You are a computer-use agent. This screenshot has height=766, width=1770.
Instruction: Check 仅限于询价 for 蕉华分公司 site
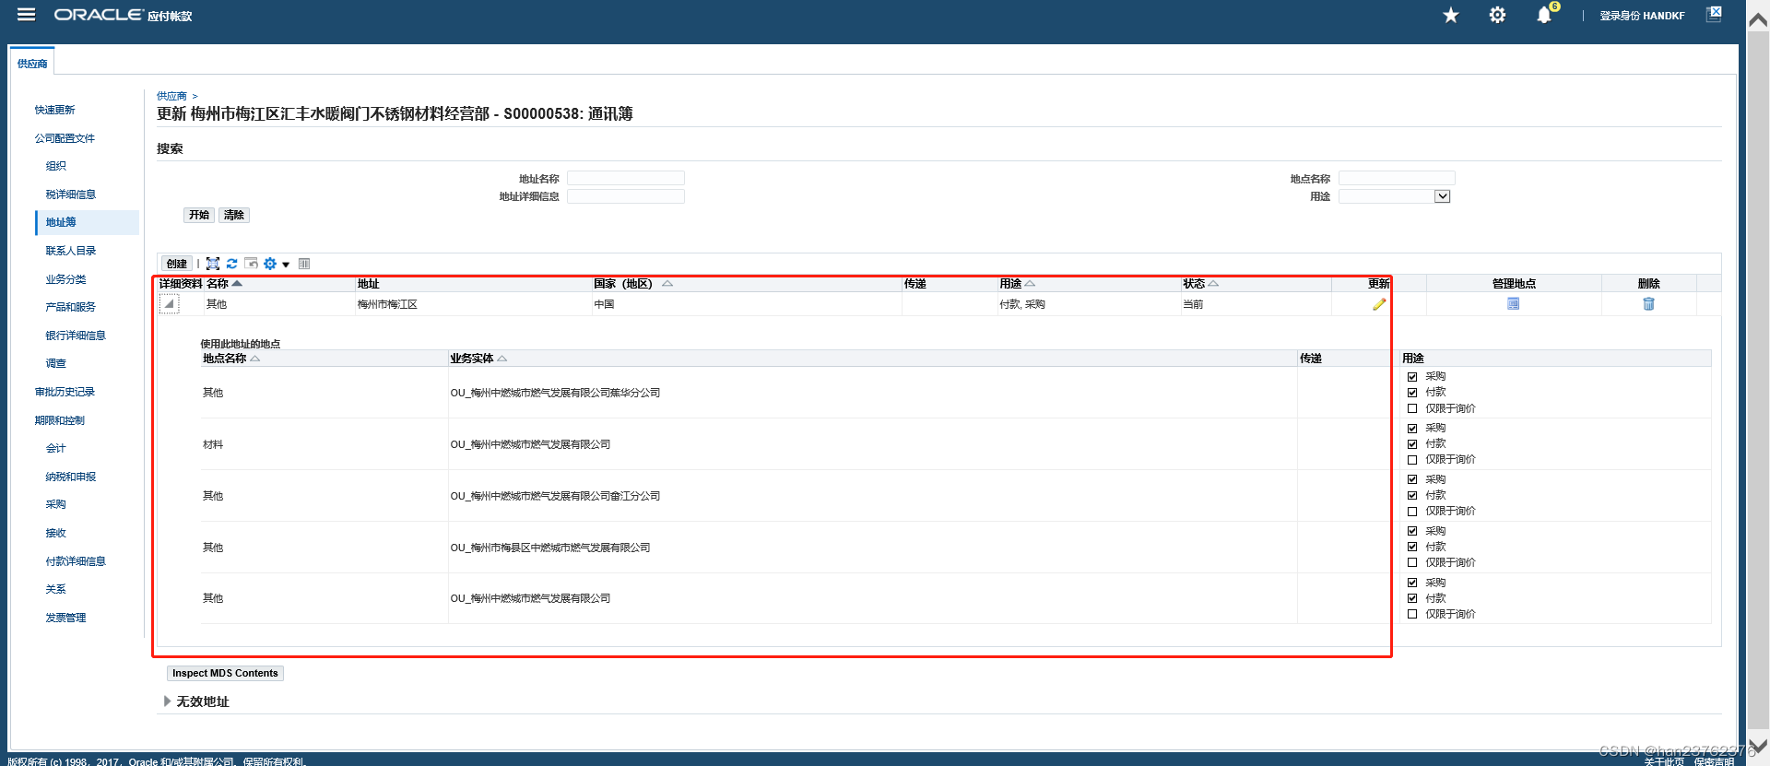pos(1412,408)
